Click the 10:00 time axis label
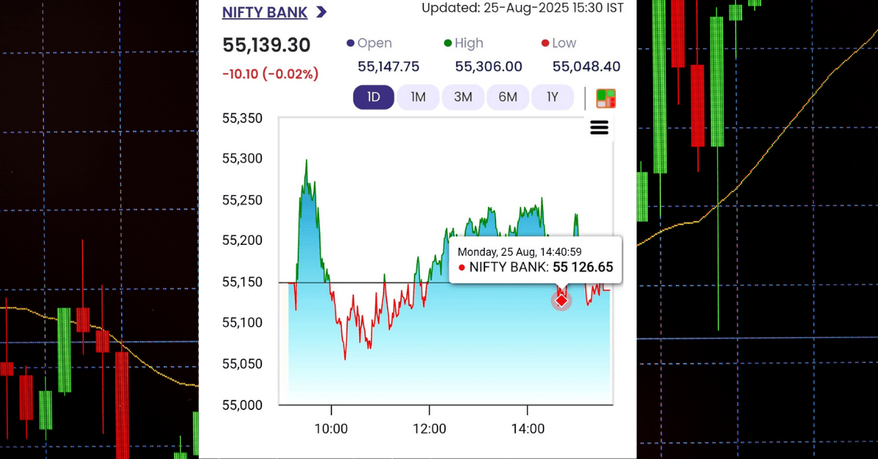 click(x=331, y=429)
